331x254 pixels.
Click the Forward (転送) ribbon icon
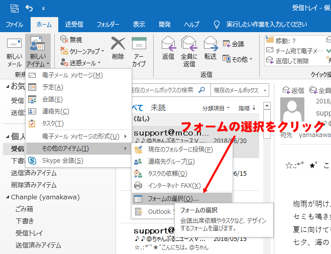click(210, 44)
